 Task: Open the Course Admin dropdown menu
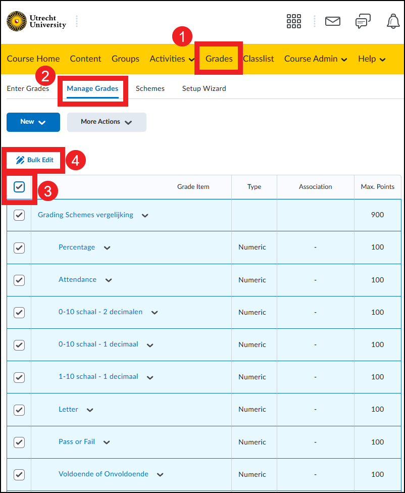[316, 59]
